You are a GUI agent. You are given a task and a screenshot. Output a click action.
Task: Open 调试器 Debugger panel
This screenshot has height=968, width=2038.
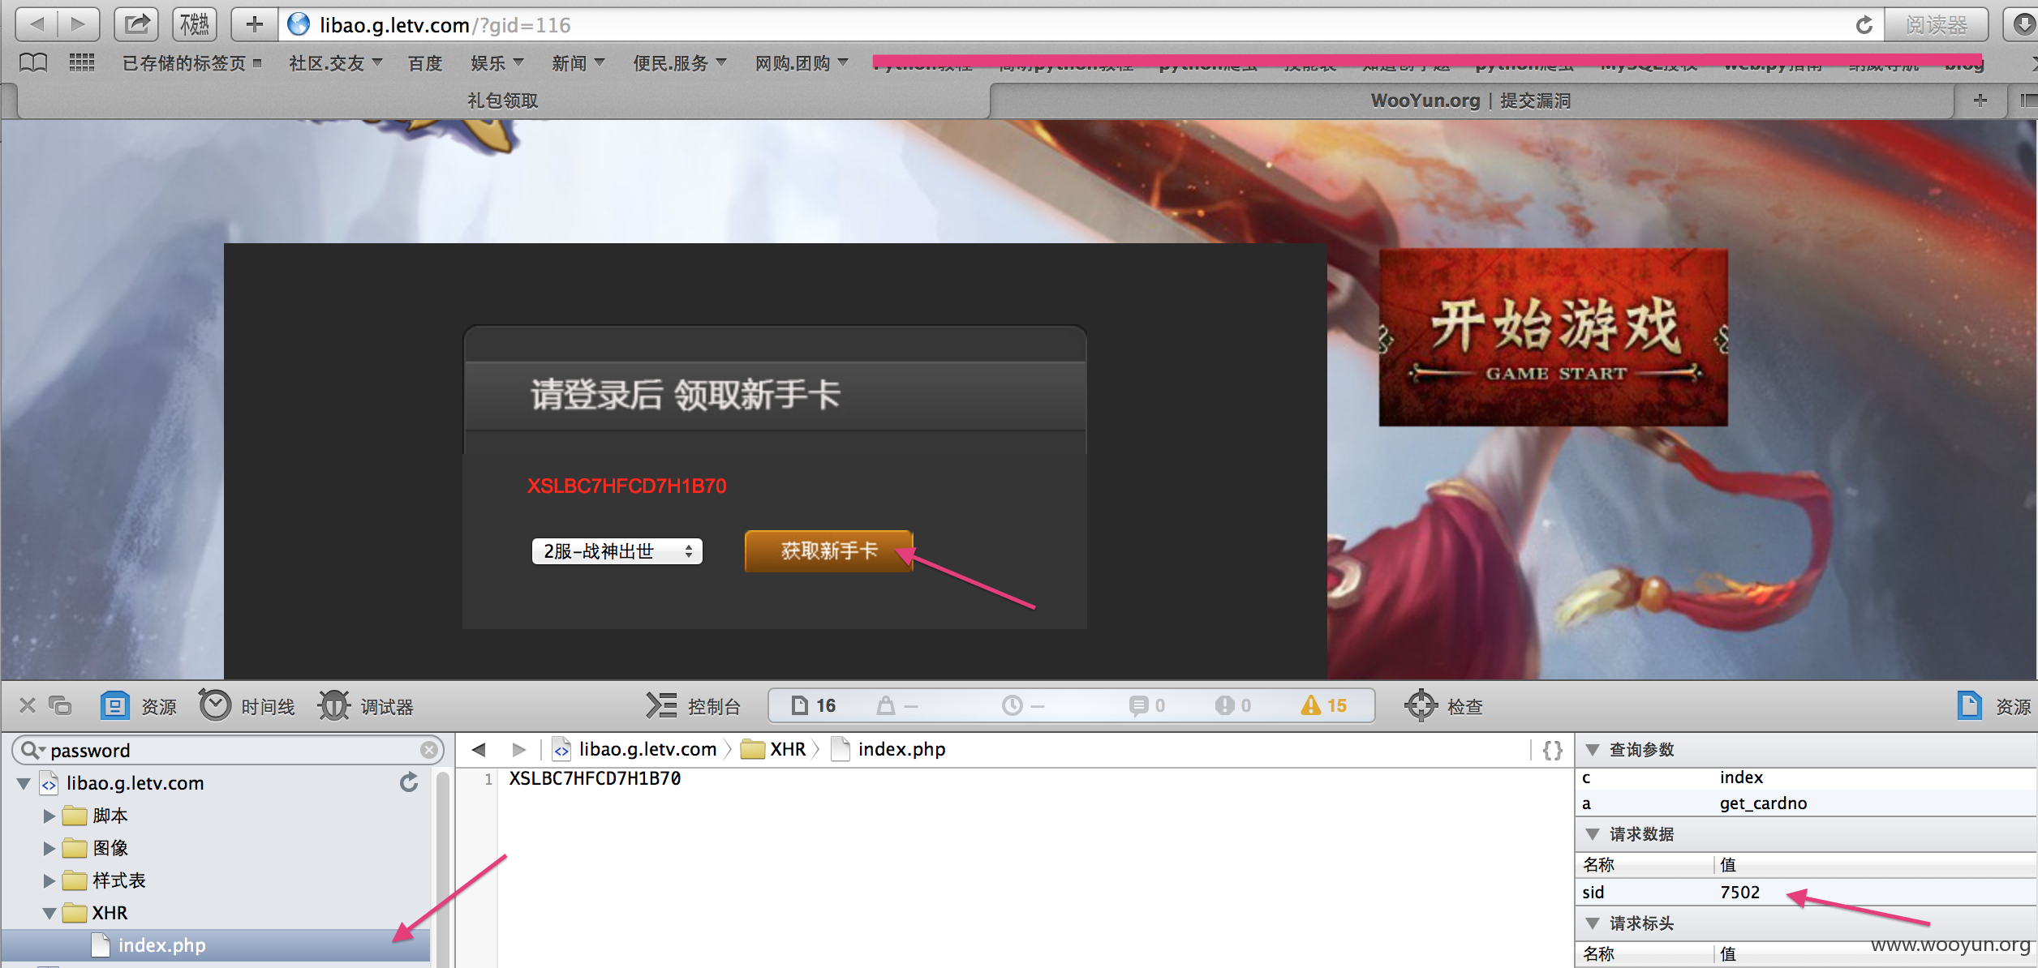pos(365,706)
